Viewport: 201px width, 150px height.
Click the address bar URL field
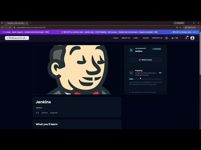[95, 27]
